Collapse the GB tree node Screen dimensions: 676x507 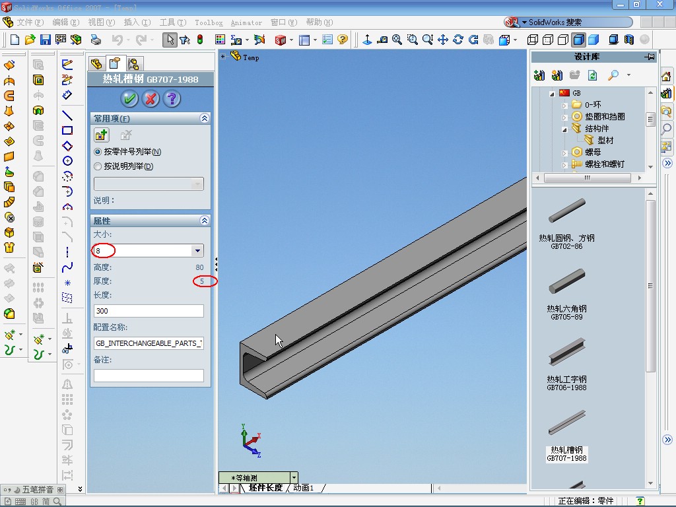[552, 94]
